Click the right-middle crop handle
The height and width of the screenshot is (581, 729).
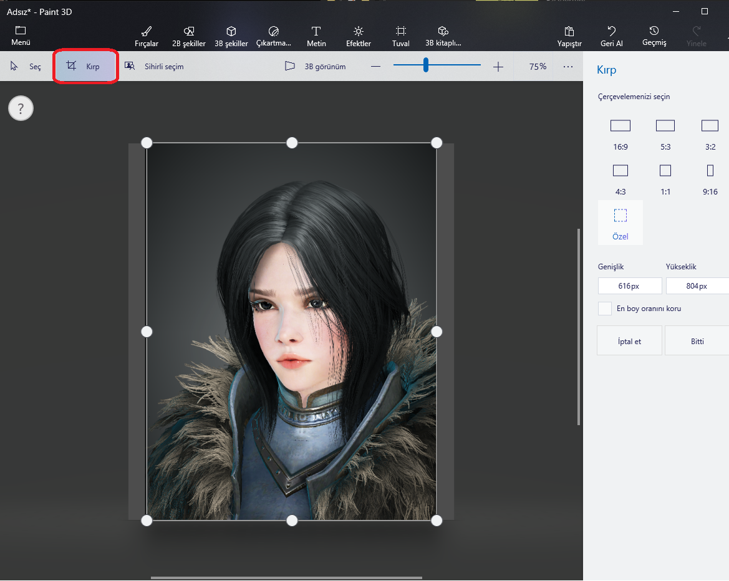click(x=437, y=332)
